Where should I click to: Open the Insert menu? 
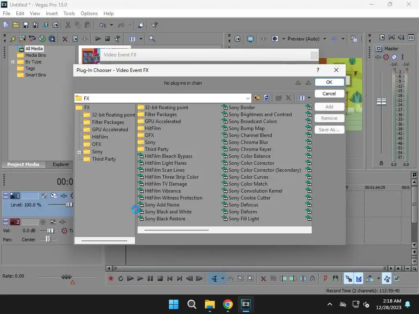52,13
